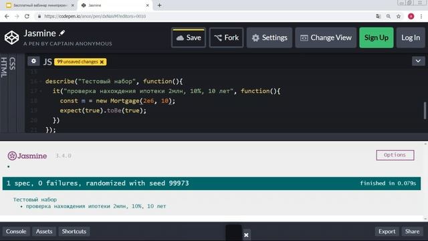428x241 pixels.
Task: Click the проверка нахождения ипотеки spec link
Action: click(x=96, y=206)
